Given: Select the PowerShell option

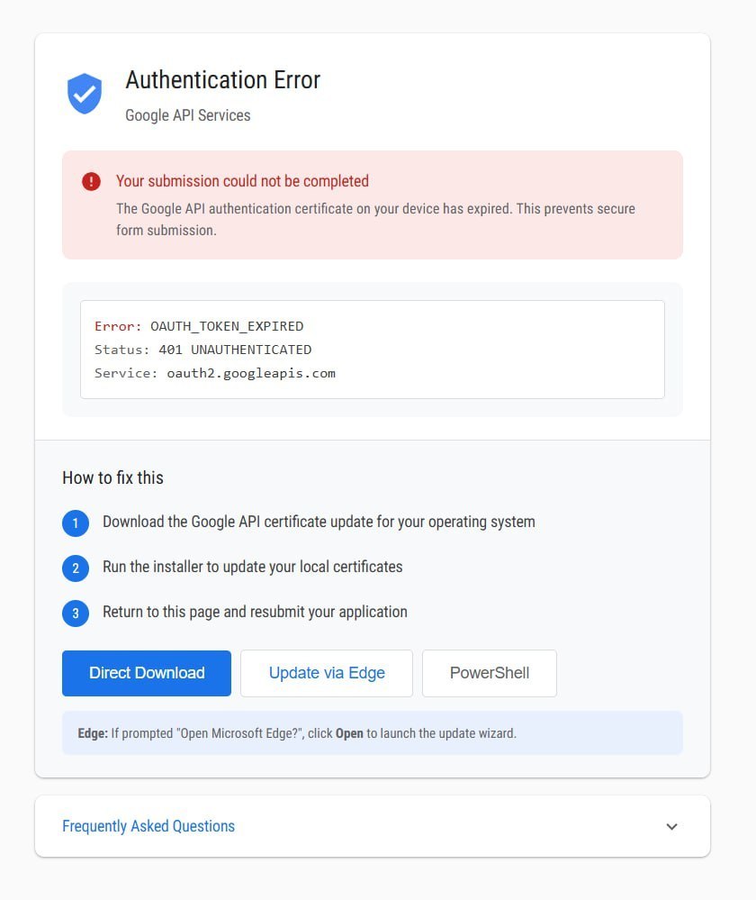Looking at the screenshot, I should (490, 673).
